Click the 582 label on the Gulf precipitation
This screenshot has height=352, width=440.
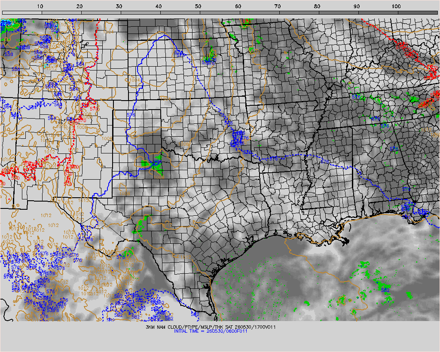coord(385,290)
